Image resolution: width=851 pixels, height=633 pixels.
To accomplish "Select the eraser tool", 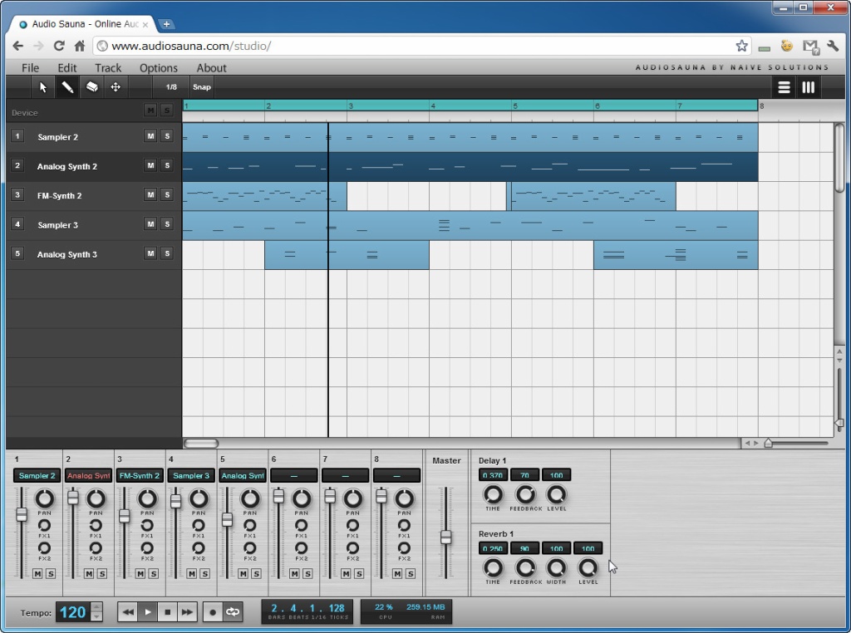I will pos(91,87).
